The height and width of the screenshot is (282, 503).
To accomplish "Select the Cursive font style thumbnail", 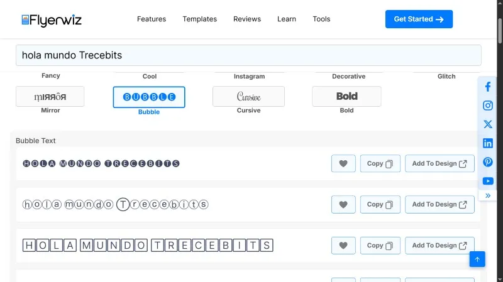I will [248, 97].
